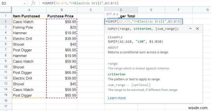Click the SUMIF example formula text
The height and width of the screenshot is (111, 211).
pos(135,42)
